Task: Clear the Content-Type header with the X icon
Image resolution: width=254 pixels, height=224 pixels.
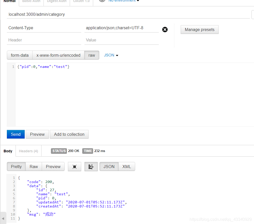Action: [x=165, y=29]
